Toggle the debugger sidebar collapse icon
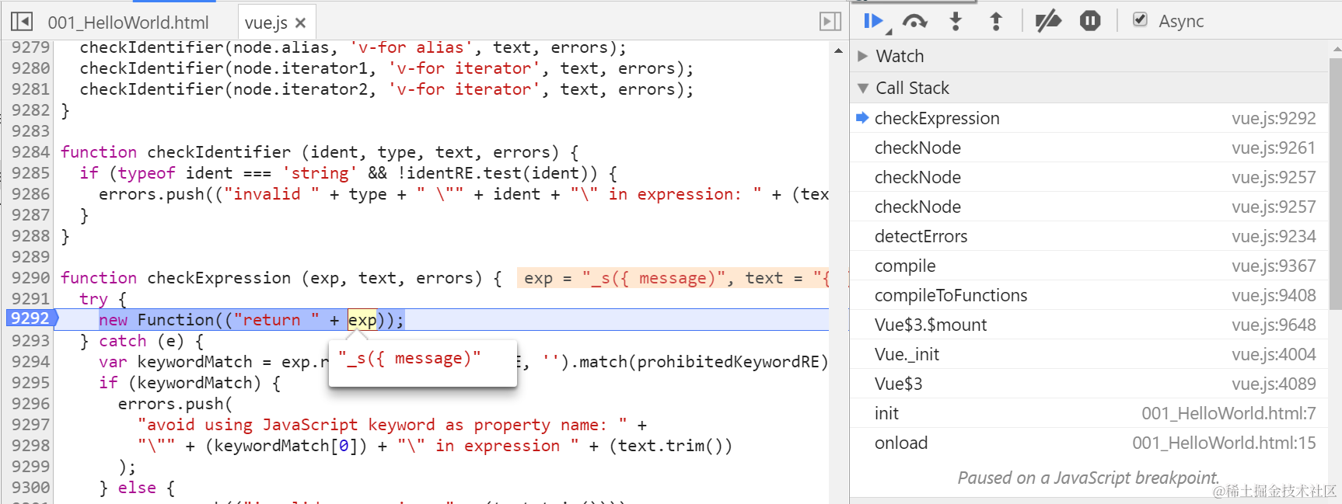Screen dimensions: 1342x504 coord(830,22)
